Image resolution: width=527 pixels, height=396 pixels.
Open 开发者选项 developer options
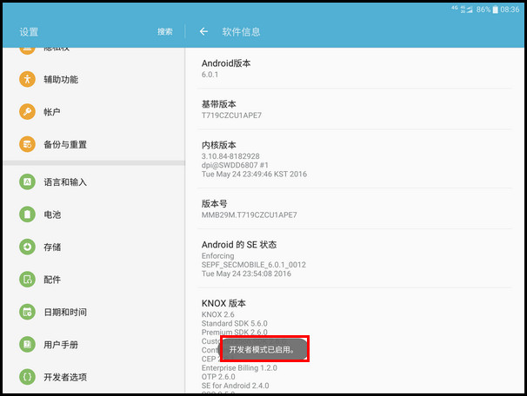94,377
